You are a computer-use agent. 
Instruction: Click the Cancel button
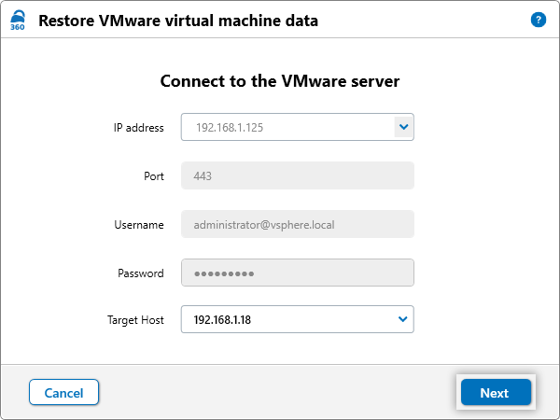point(63,393)
